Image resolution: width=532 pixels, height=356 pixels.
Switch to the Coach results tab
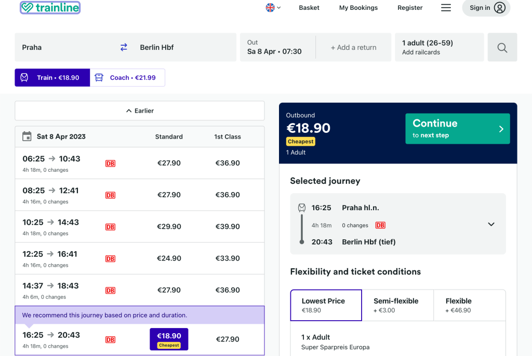tap(127, 78)
